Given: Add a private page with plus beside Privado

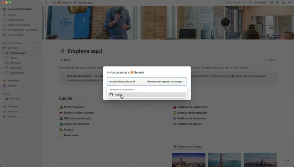Looking at the screenshot, I should (38, 94).
